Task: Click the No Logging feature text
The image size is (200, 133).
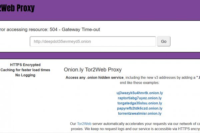Action: (x=25, y=75)
